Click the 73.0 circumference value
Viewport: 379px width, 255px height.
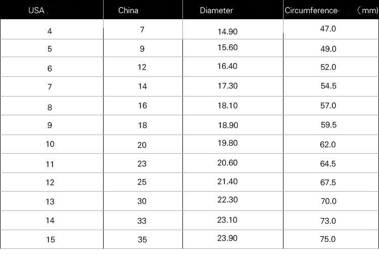[x=328, y=221]
